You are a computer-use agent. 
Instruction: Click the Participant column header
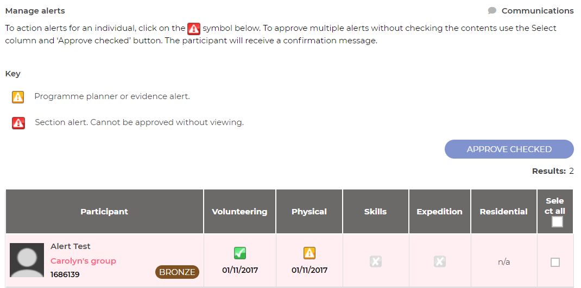click(104, 212)
